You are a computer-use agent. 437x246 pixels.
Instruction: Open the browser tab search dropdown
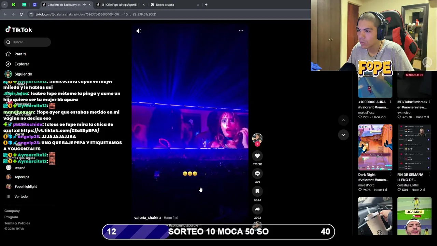click(4, 5)
